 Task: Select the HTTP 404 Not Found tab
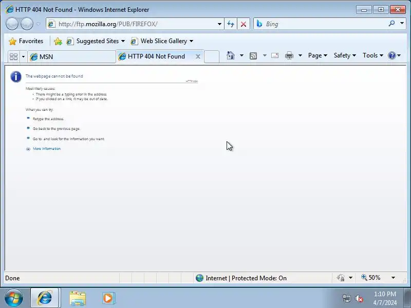pyautogui.click(x=156, y=56)
